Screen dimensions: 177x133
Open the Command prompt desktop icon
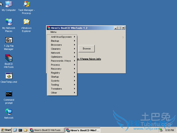9,94
